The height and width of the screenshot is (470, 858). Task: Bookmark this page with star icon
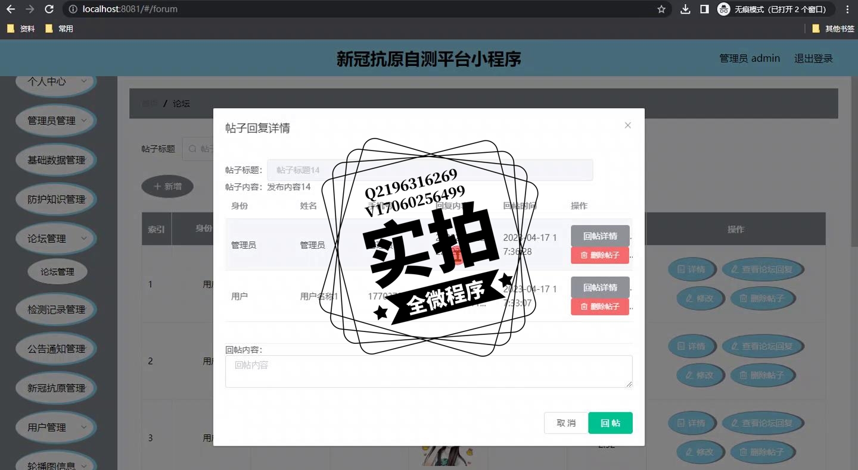point(661,9)
